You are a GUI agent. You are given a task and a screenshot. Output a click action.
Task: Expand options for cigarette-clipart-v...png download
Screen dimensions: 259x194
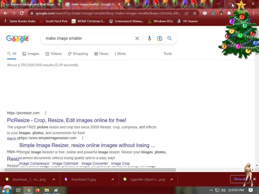tap(172, 180)
